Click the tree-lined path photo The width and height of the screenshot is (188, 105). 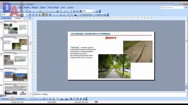[114, 66]
